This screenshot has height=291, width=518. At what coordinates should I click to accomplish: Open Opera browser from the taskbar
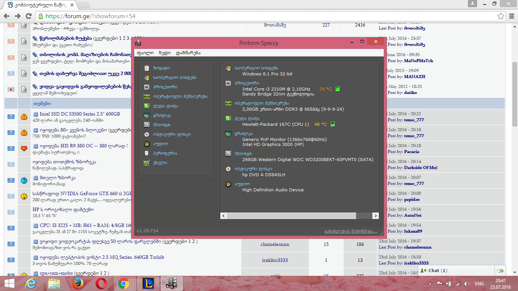coord(101,283)
